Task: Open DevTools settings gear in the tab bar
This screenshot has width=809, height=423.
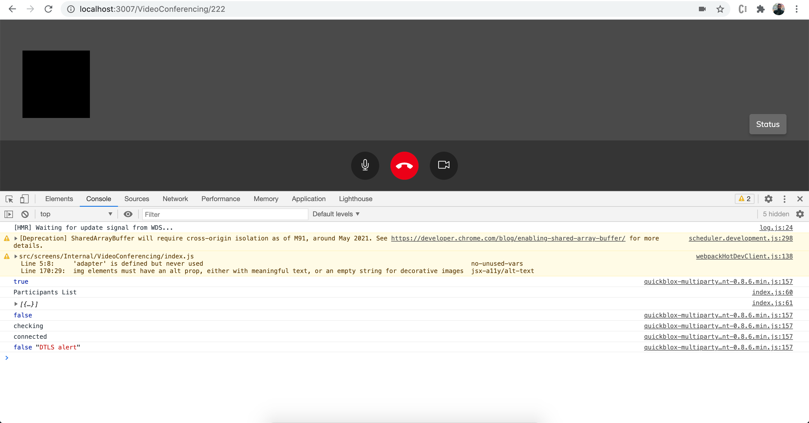Action: (768, 199)
